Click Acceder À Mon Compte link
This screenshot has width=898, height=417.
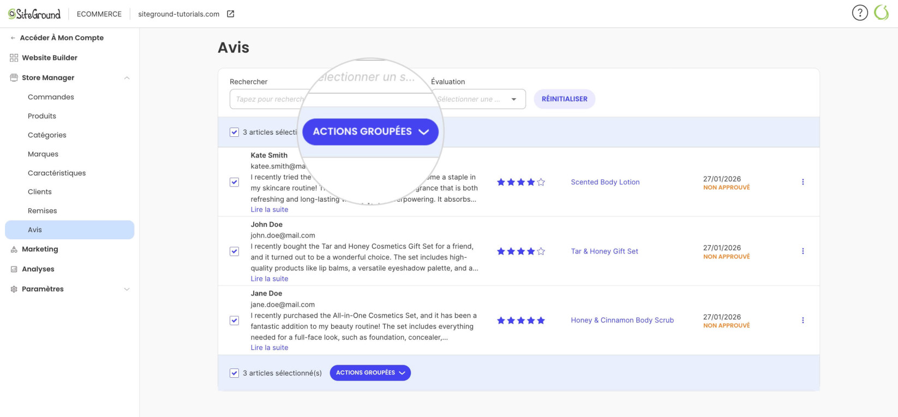click(x=62, y=38)
